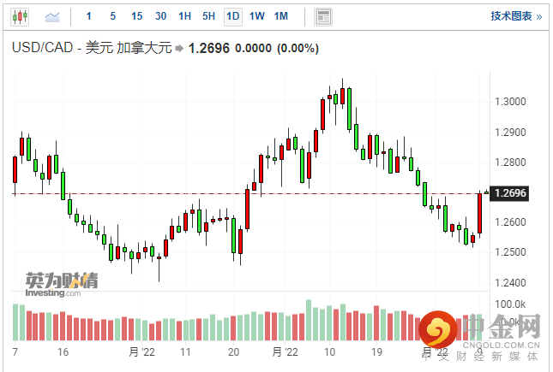Select the candlestick chart type icon
This screenshot has height=372, width=553.
[20, 16]
